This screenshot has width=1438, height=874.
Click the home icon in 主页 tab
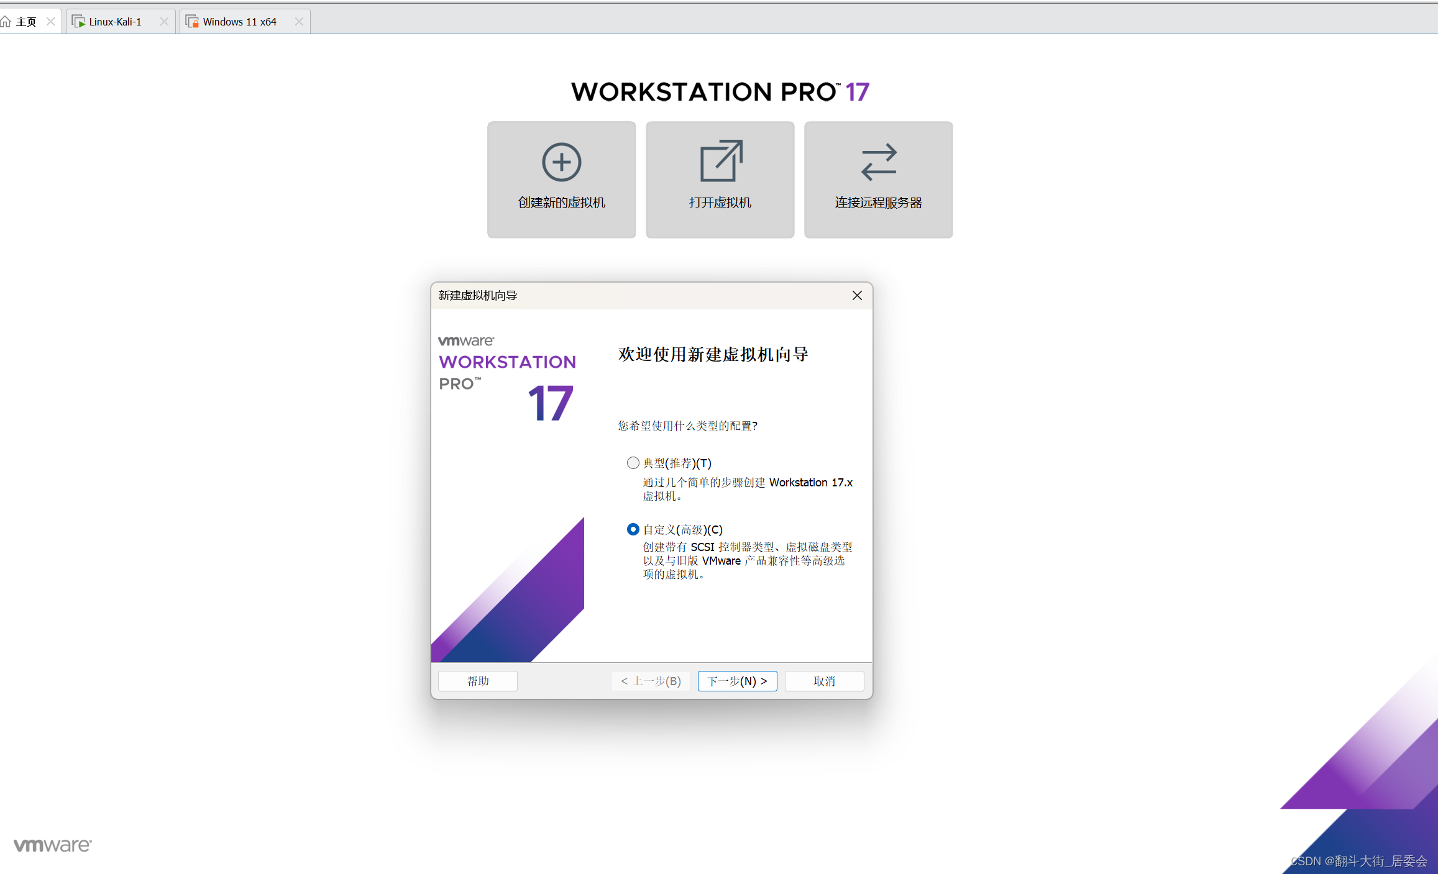[x=6, y=22]
